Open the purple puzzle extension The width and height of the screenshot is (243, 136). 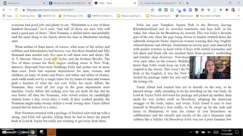click(x=184, y=10)
